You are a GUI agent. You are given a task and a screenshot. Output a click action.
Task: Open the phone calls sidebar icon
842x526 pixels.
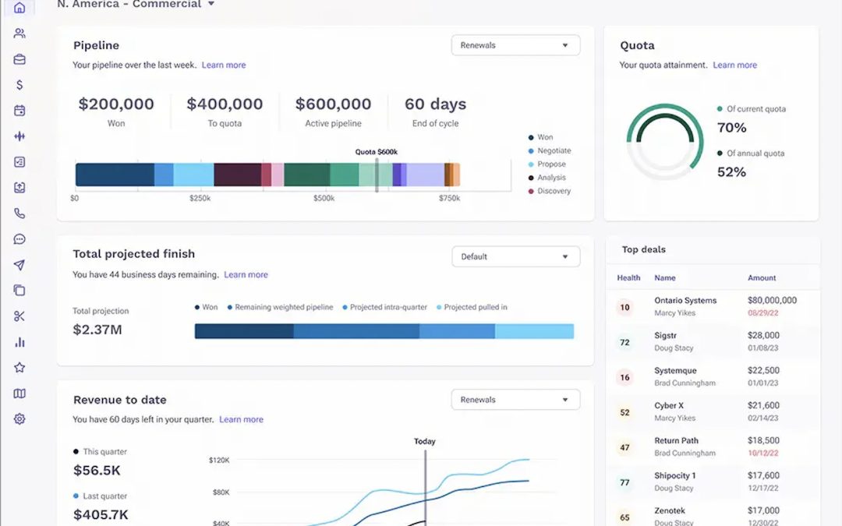tap(19, 214)
